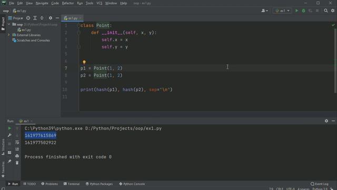The width and height of the screenshot is (337, 190).
Task: Open the Run tool window button
Action: pyautogui.click(x=13, y=184)
